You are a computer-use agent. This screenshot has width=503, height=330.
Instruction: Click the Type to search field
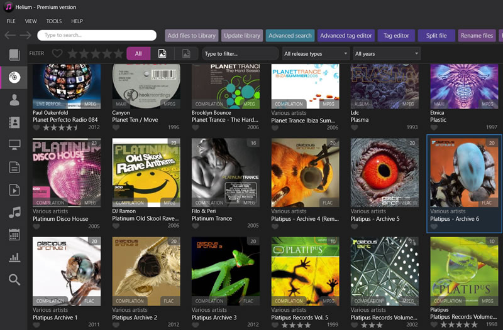[97, 35]
